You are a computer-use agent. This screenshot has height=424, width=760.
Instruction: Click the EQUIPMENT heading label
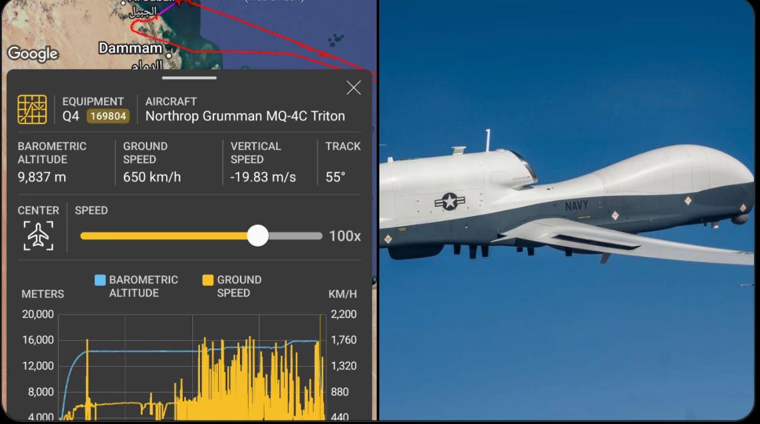(x=93, y=102)
